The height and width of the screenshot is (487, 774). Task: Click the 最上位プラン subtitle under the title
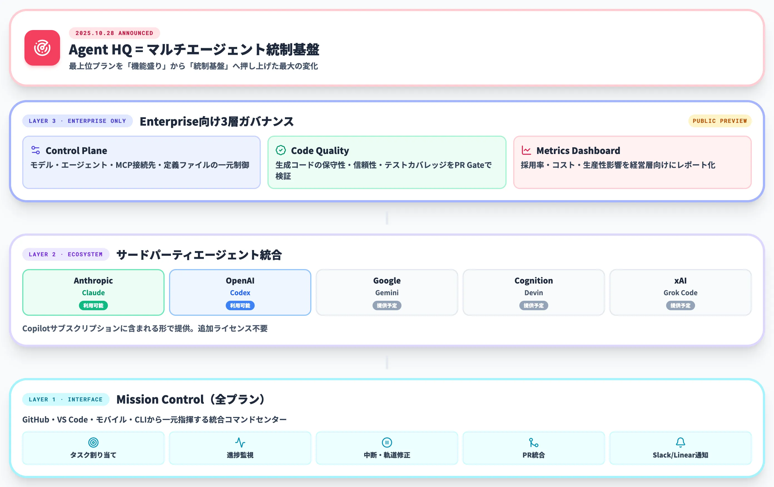point(193,66)
